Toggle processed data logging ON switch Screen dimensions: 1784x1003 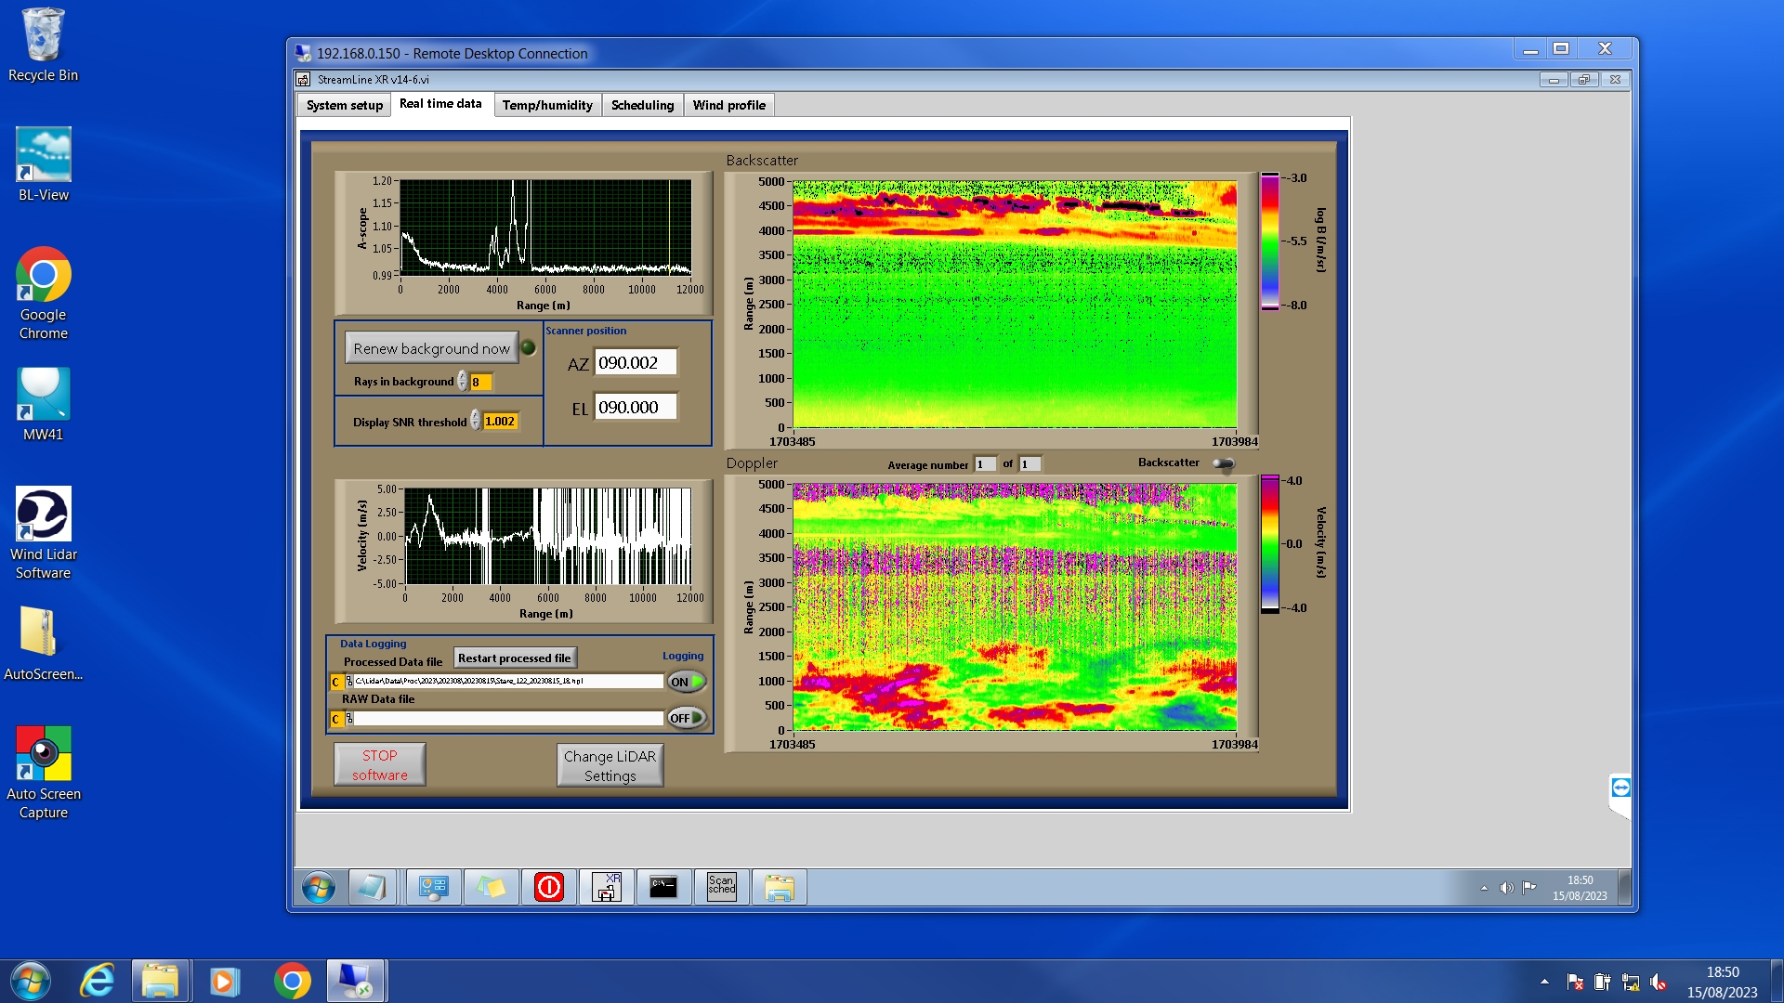pos(687,682)
